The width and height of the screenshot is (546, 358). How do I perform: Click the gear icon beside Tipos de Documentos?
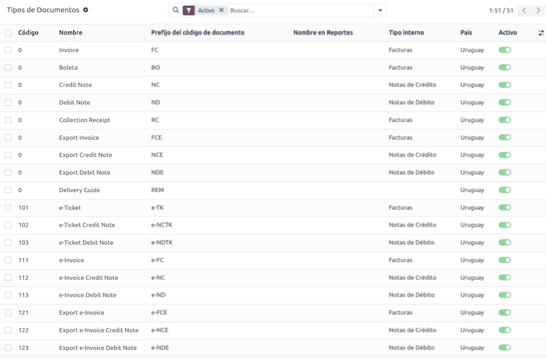click(x=86, y=10)
